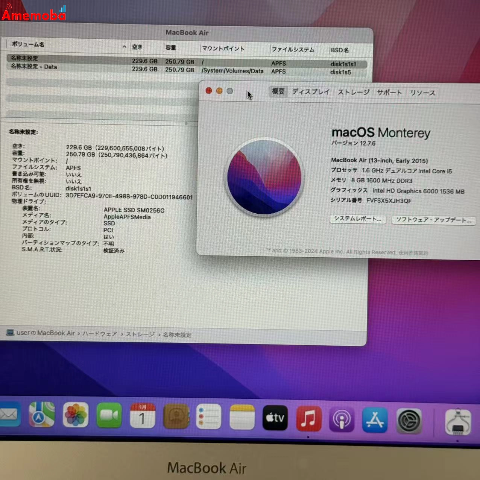Click マウントポイント column header

point(223,49)
